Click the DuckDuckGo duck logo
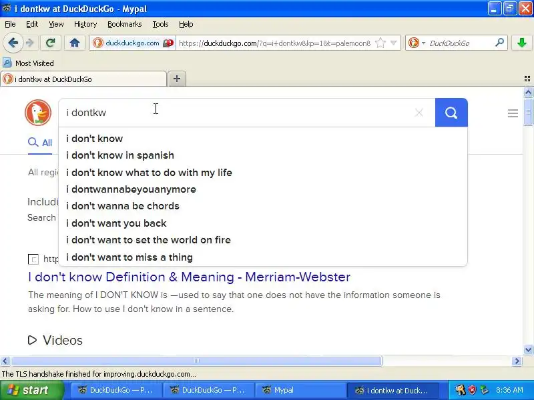This screenshot has height=400, width=534. 38,113
